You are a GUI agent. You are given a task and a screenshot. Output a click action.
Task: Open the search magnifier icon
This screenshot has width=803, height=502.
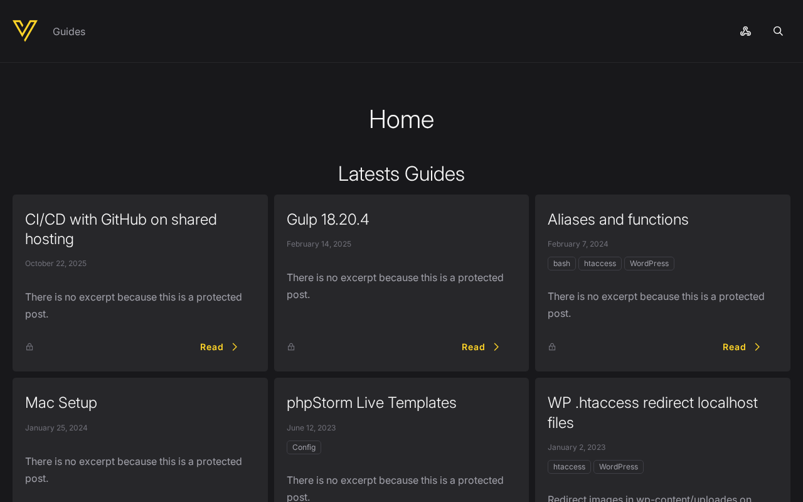pyautogui.click(x=778, y=31)
